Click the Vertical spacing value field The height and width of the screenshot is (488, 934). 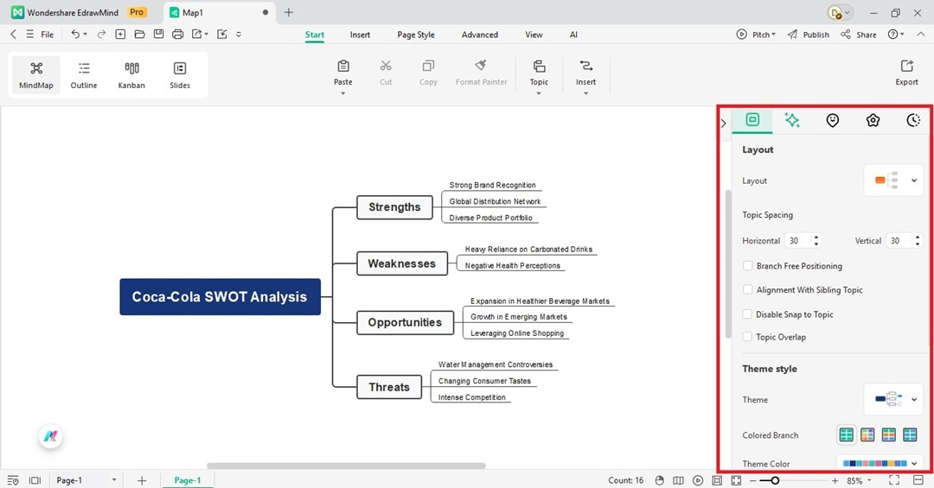[899, 240]
